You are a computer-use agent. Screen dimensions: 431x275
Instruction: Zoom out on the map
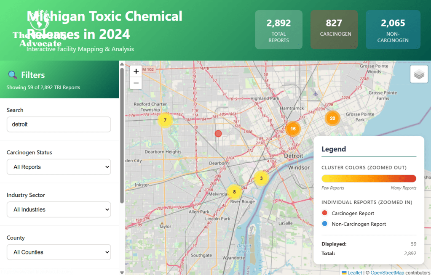pos(136,83)
